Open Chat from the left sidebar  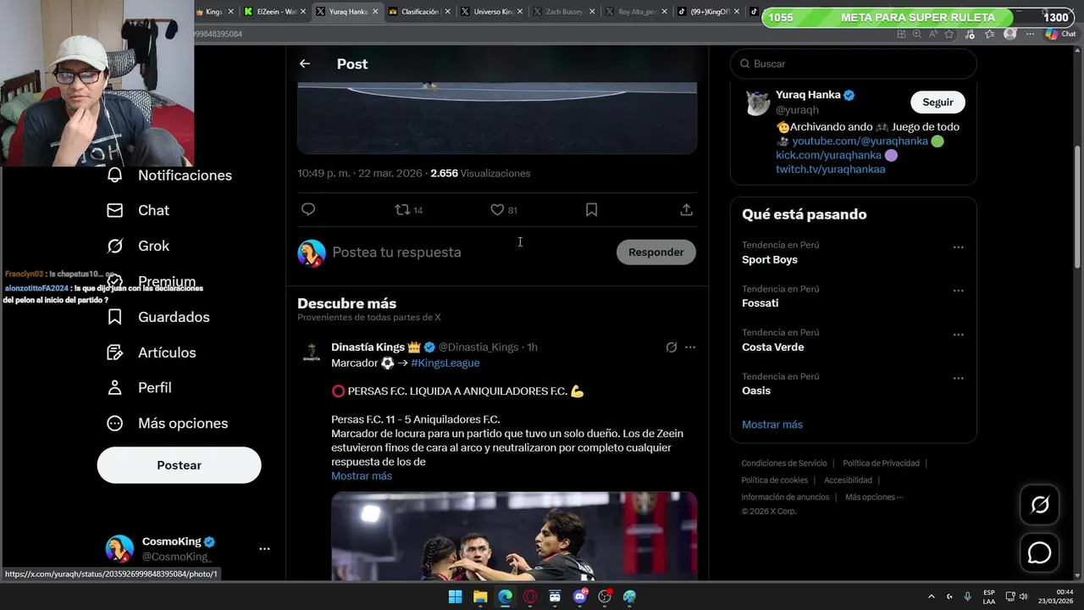(x=138, y=210)
